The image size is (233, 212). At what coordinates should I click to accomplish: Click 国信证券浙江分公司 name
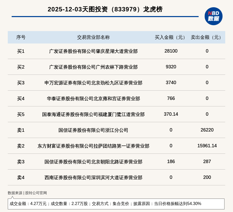pyautogui.click(x=93, y=130)
